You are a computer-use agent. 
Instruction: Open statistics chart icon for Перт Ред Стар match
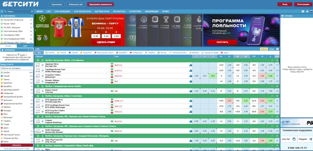(x=191, y=141)
